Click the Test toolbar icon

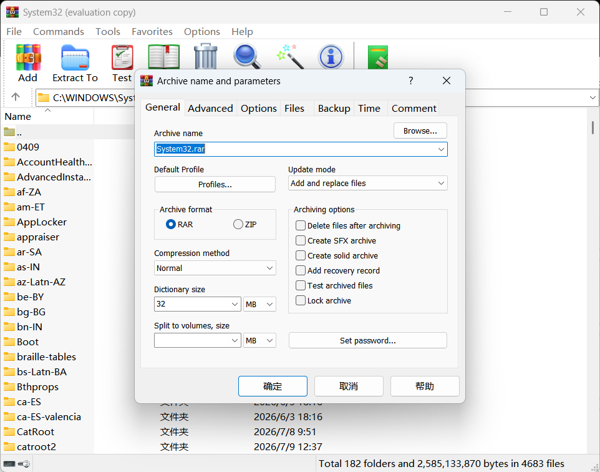pos(122,57)
